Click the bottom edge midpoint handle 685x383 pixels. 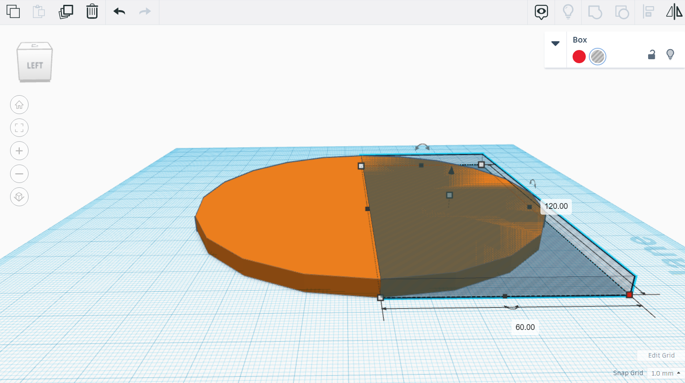tap(505, 296)
